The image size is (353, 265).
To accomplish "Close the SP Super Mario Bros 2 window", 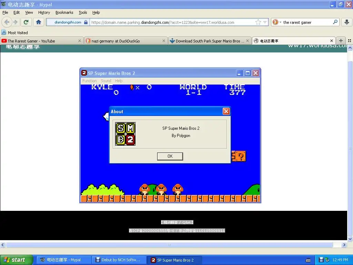I will coord(255,73).
